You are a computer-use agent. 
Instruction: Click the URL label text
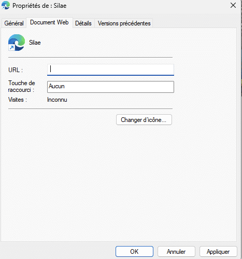tap(16, 70)
